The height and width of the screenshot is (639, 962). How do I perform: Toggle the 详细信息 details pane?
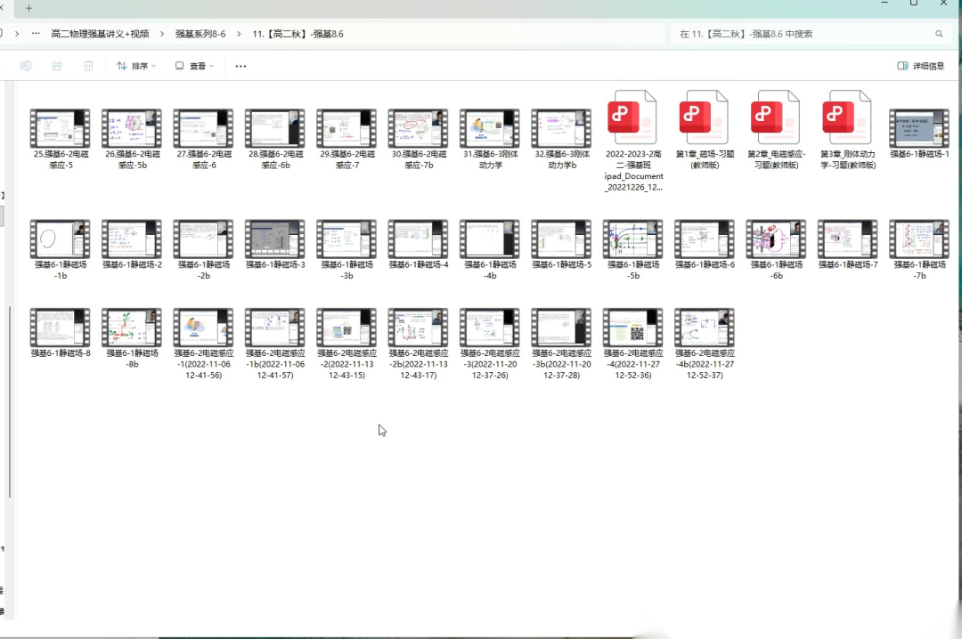coord(921,66)
